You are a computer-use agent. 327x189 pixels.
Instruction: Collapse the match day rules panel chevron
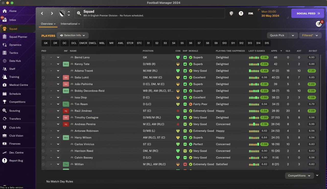click(x=317, y=175)
